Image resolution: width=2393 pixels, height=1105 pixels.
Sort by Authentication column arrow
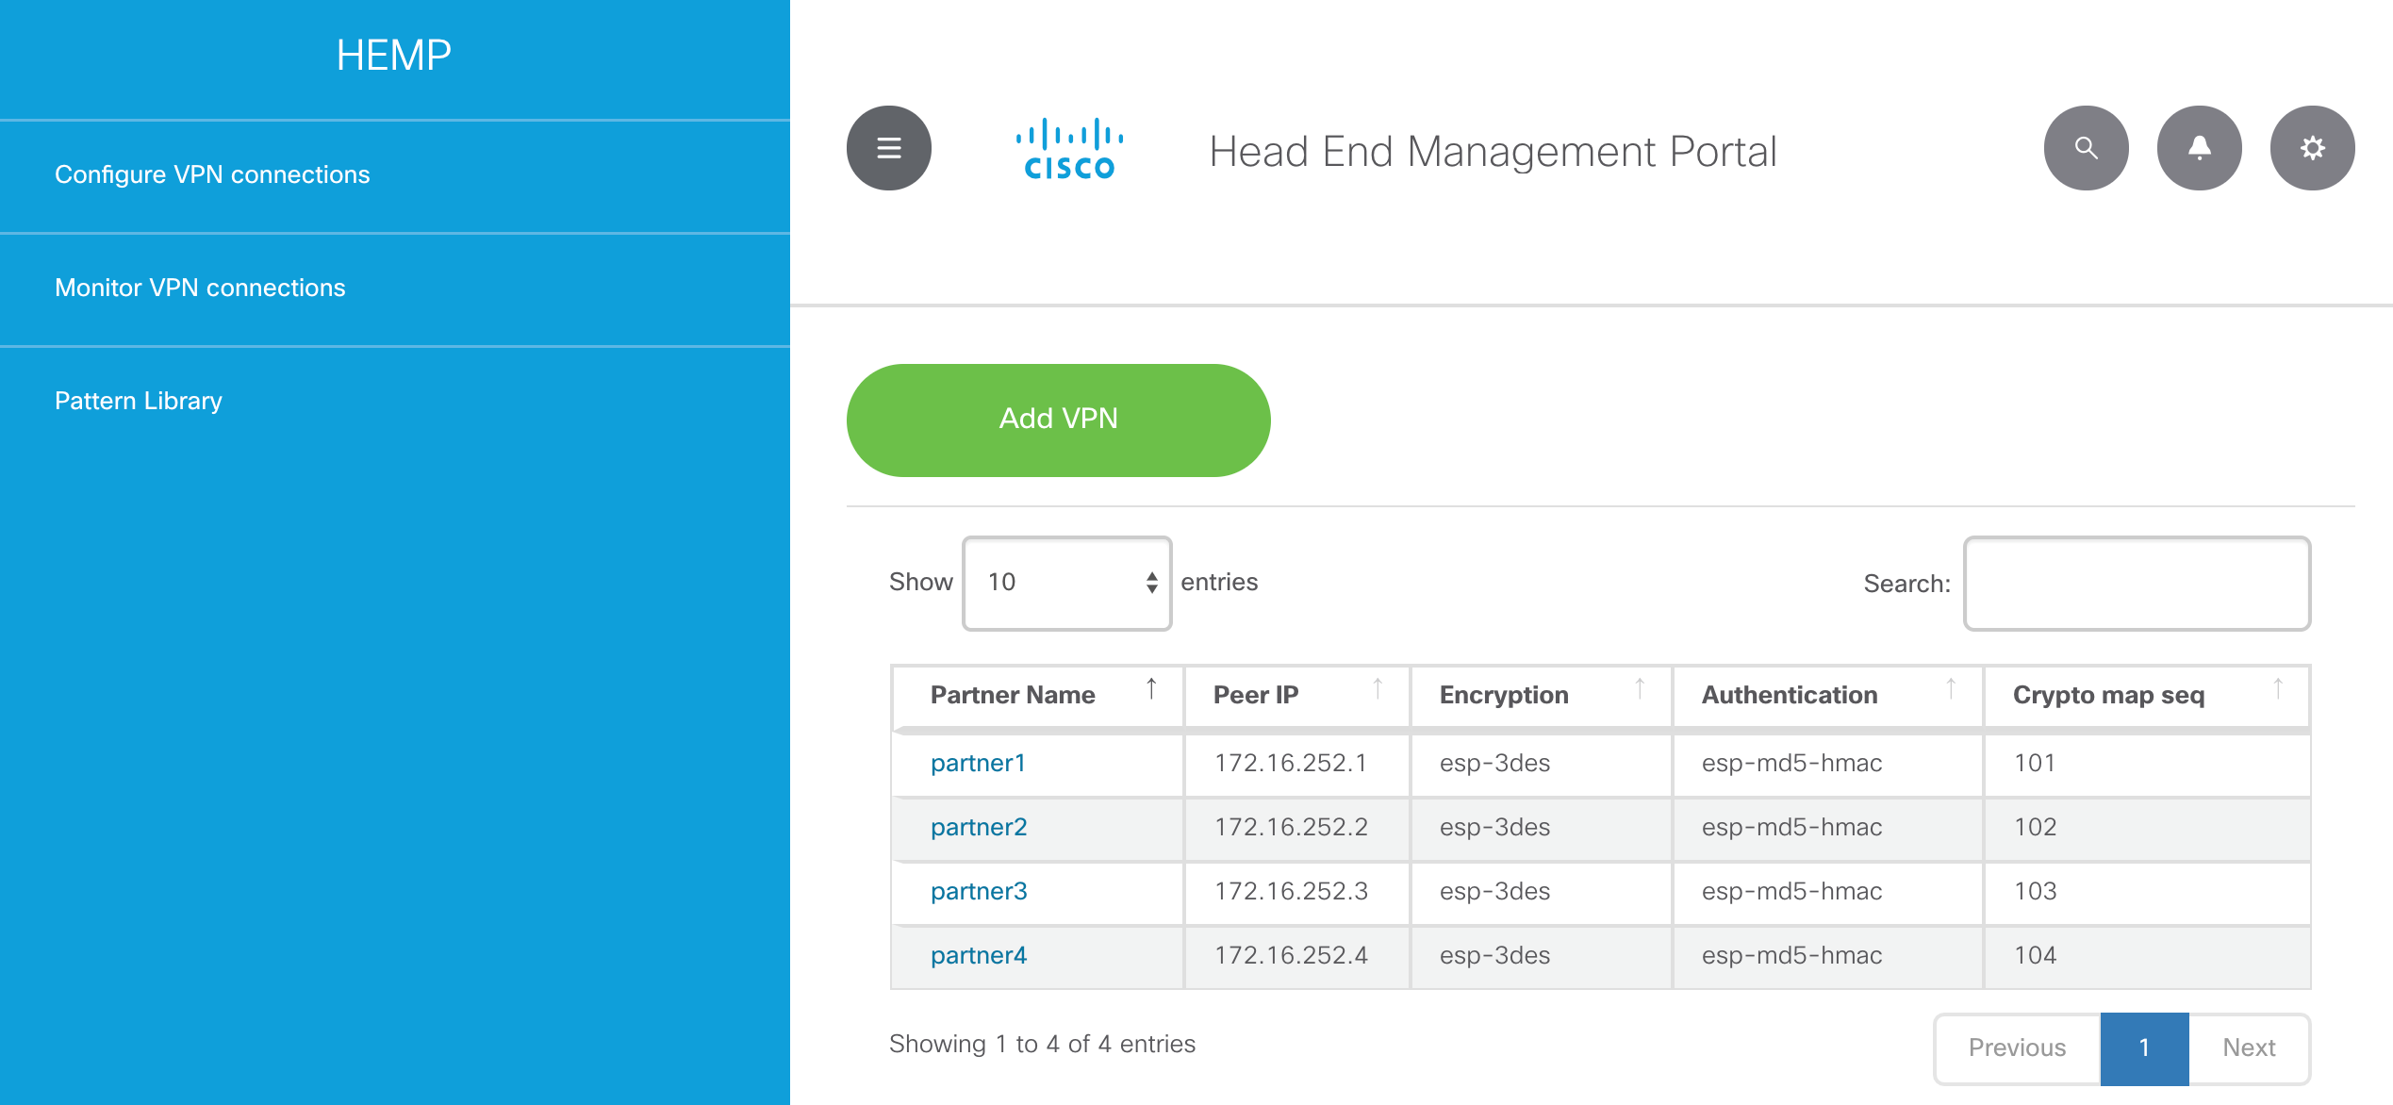pyautogui.click(x=1951, y=689)
